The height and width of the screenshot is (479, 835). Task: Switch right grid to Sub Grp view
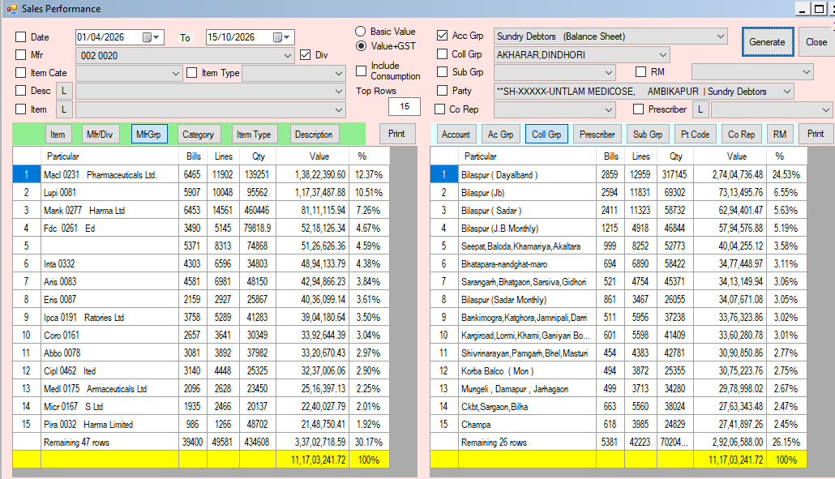[648, 134]
